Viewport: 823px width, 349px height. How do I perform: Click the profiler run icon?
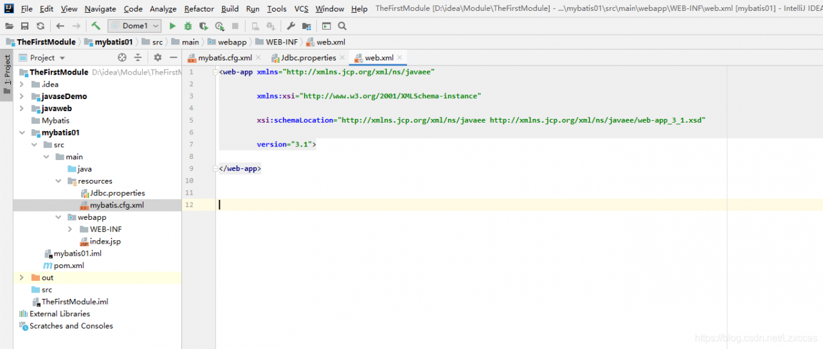click(220, 26)
